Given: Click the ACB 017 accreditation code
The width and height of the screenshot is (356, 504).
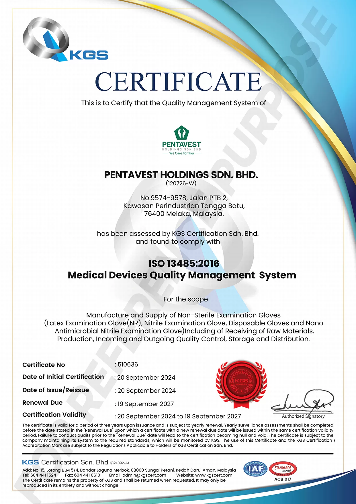Looking at the screenshot, I should (283, 479).
